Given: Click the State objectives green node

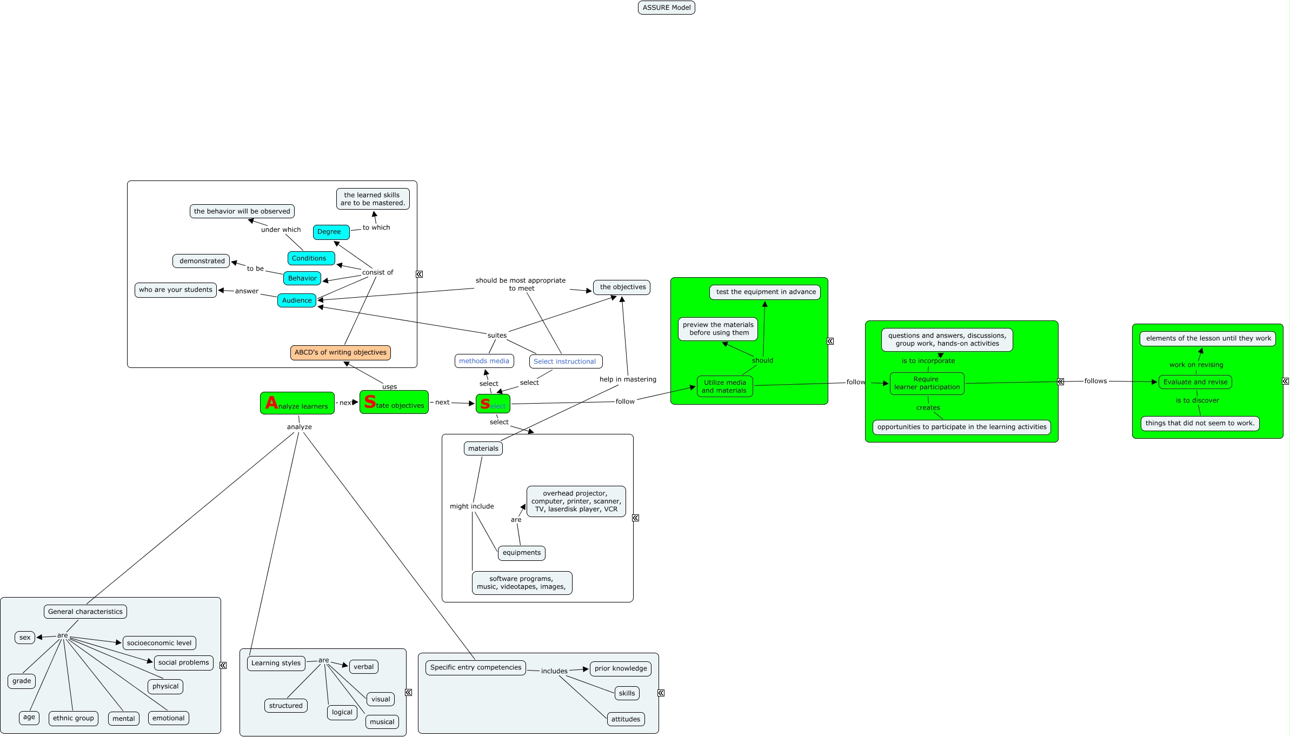Looking at the screenshot, I should [x=394, y=403].
